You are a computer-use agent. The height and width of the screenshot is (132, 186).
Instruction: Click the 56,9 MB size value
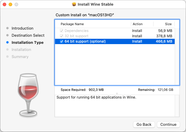[x=165, y=31]
